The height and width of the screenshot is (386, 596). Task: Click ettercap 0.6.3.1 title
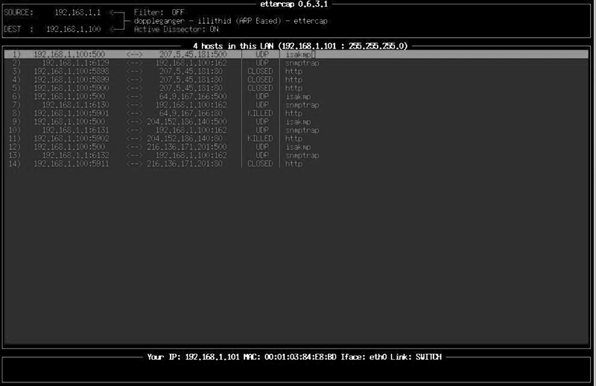point(294,4)
